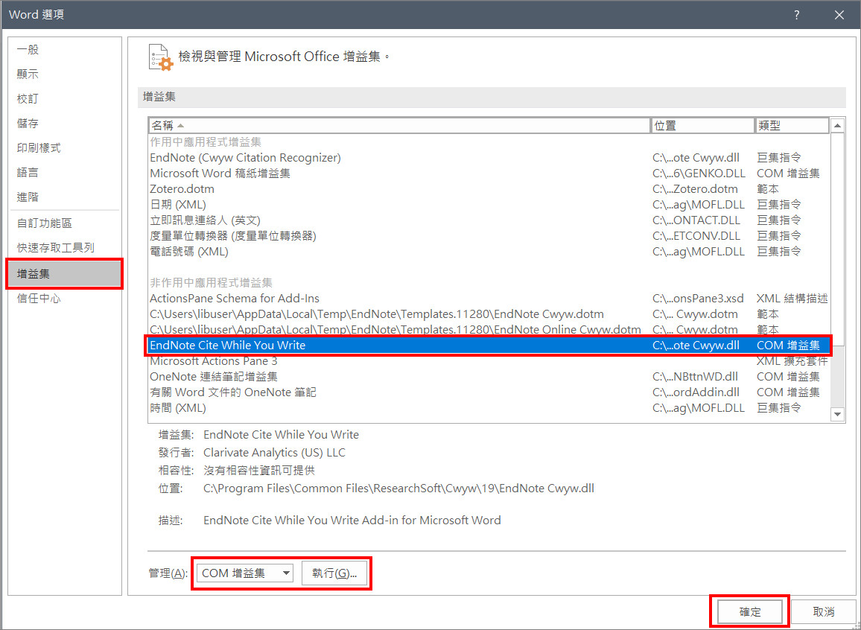Open the 一般 options category
Viewport: 861px width, 630px height.
pos(65,50)
